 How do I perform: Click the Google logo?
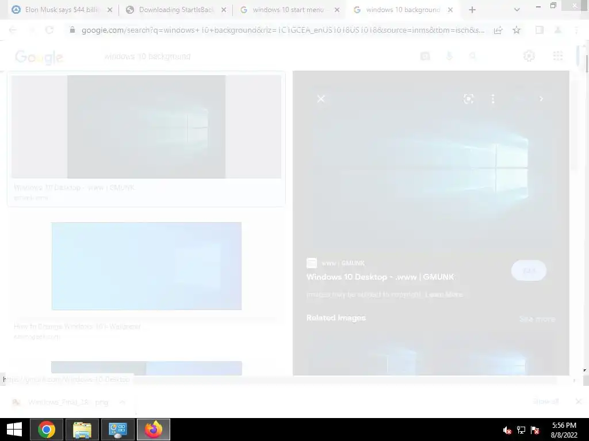(x=39, y=57)
